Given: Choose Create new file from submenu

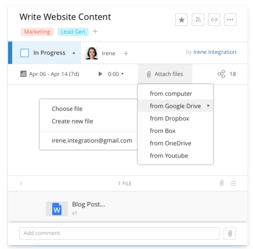Looking at the screenshot, I should coord(72,121).
